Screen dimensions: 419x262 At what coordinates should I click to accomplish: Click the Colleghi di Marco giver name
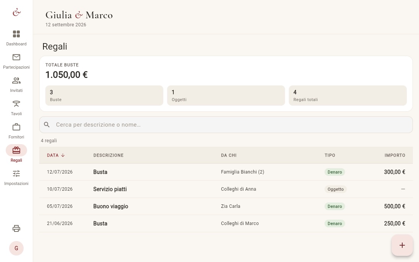pyautogui.click(x=240, y=223)
